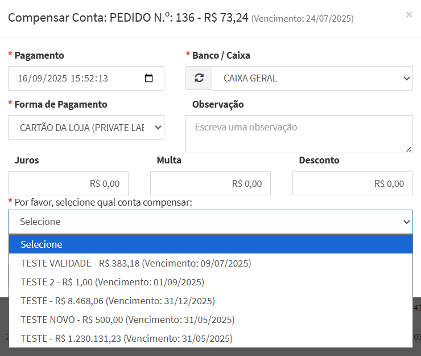Select the highlighted Selecione option
The height and width of the screenshot is (356, 421).
pos(210,244)
